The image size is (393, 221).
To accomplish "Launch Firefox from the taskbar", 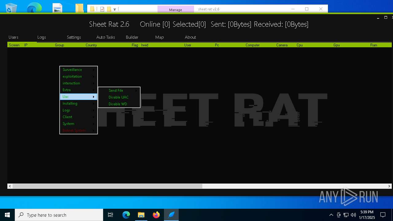I will coord(156,215).
